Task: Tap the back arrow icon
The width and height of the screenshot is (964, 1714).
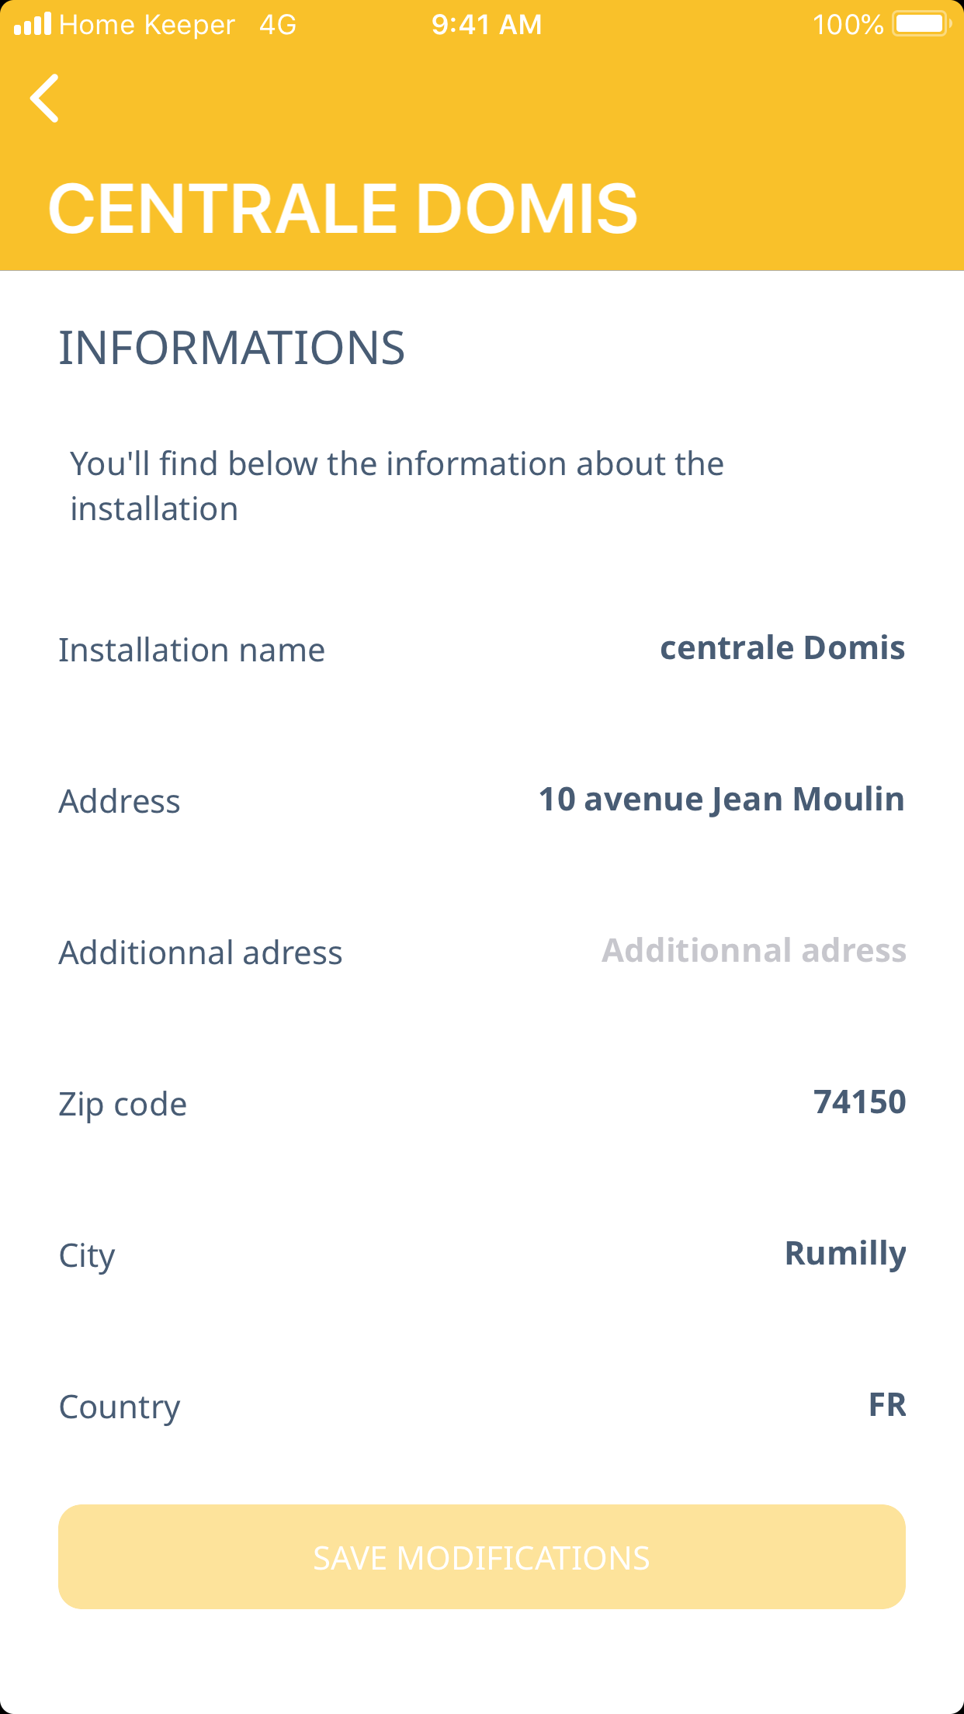Action: coord(45,99)
